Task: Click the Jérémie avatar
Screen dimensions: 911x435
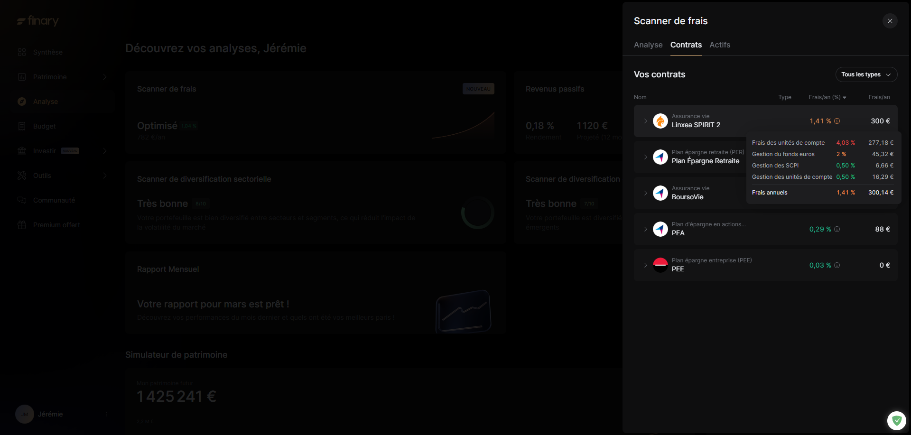Action: pos(25,414)
